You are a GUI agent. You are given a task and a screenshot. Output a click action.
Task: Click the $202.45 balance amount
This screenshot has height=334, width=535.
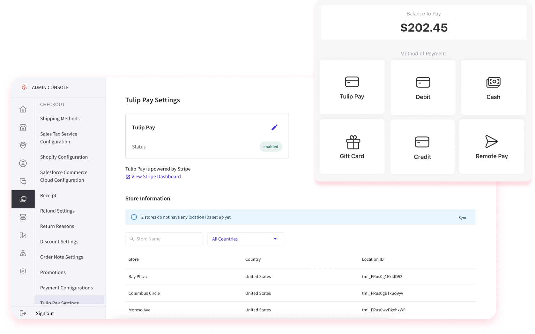pyautogui.click(x=424, y=28)
